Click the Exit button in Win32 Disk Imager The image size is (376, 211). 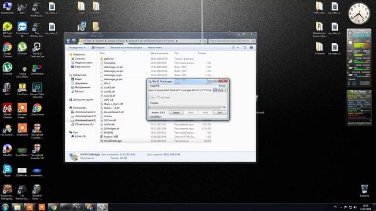pos(220,113)
